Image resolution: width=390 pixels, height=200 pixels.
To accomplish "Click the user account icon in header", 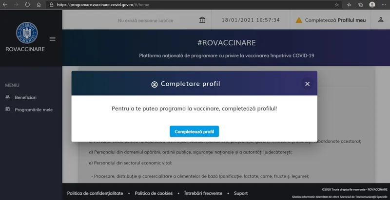I will [x=381, y=20].
